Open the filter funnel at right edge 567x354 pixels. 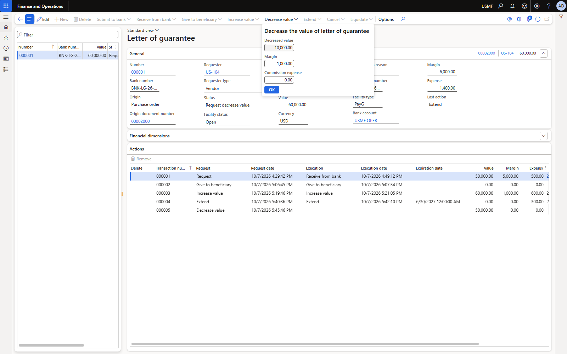tap(561, 17)
